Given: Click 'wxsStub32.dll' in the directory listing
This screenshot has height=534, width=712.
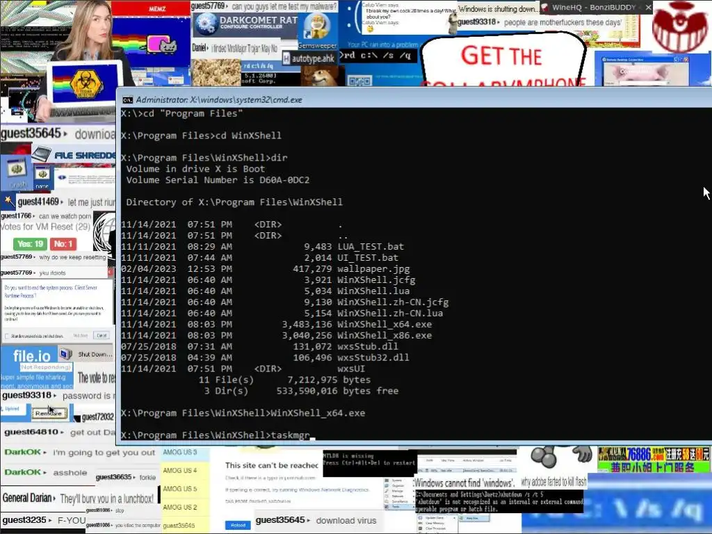Looking at the screenshot, I should 373,357.
